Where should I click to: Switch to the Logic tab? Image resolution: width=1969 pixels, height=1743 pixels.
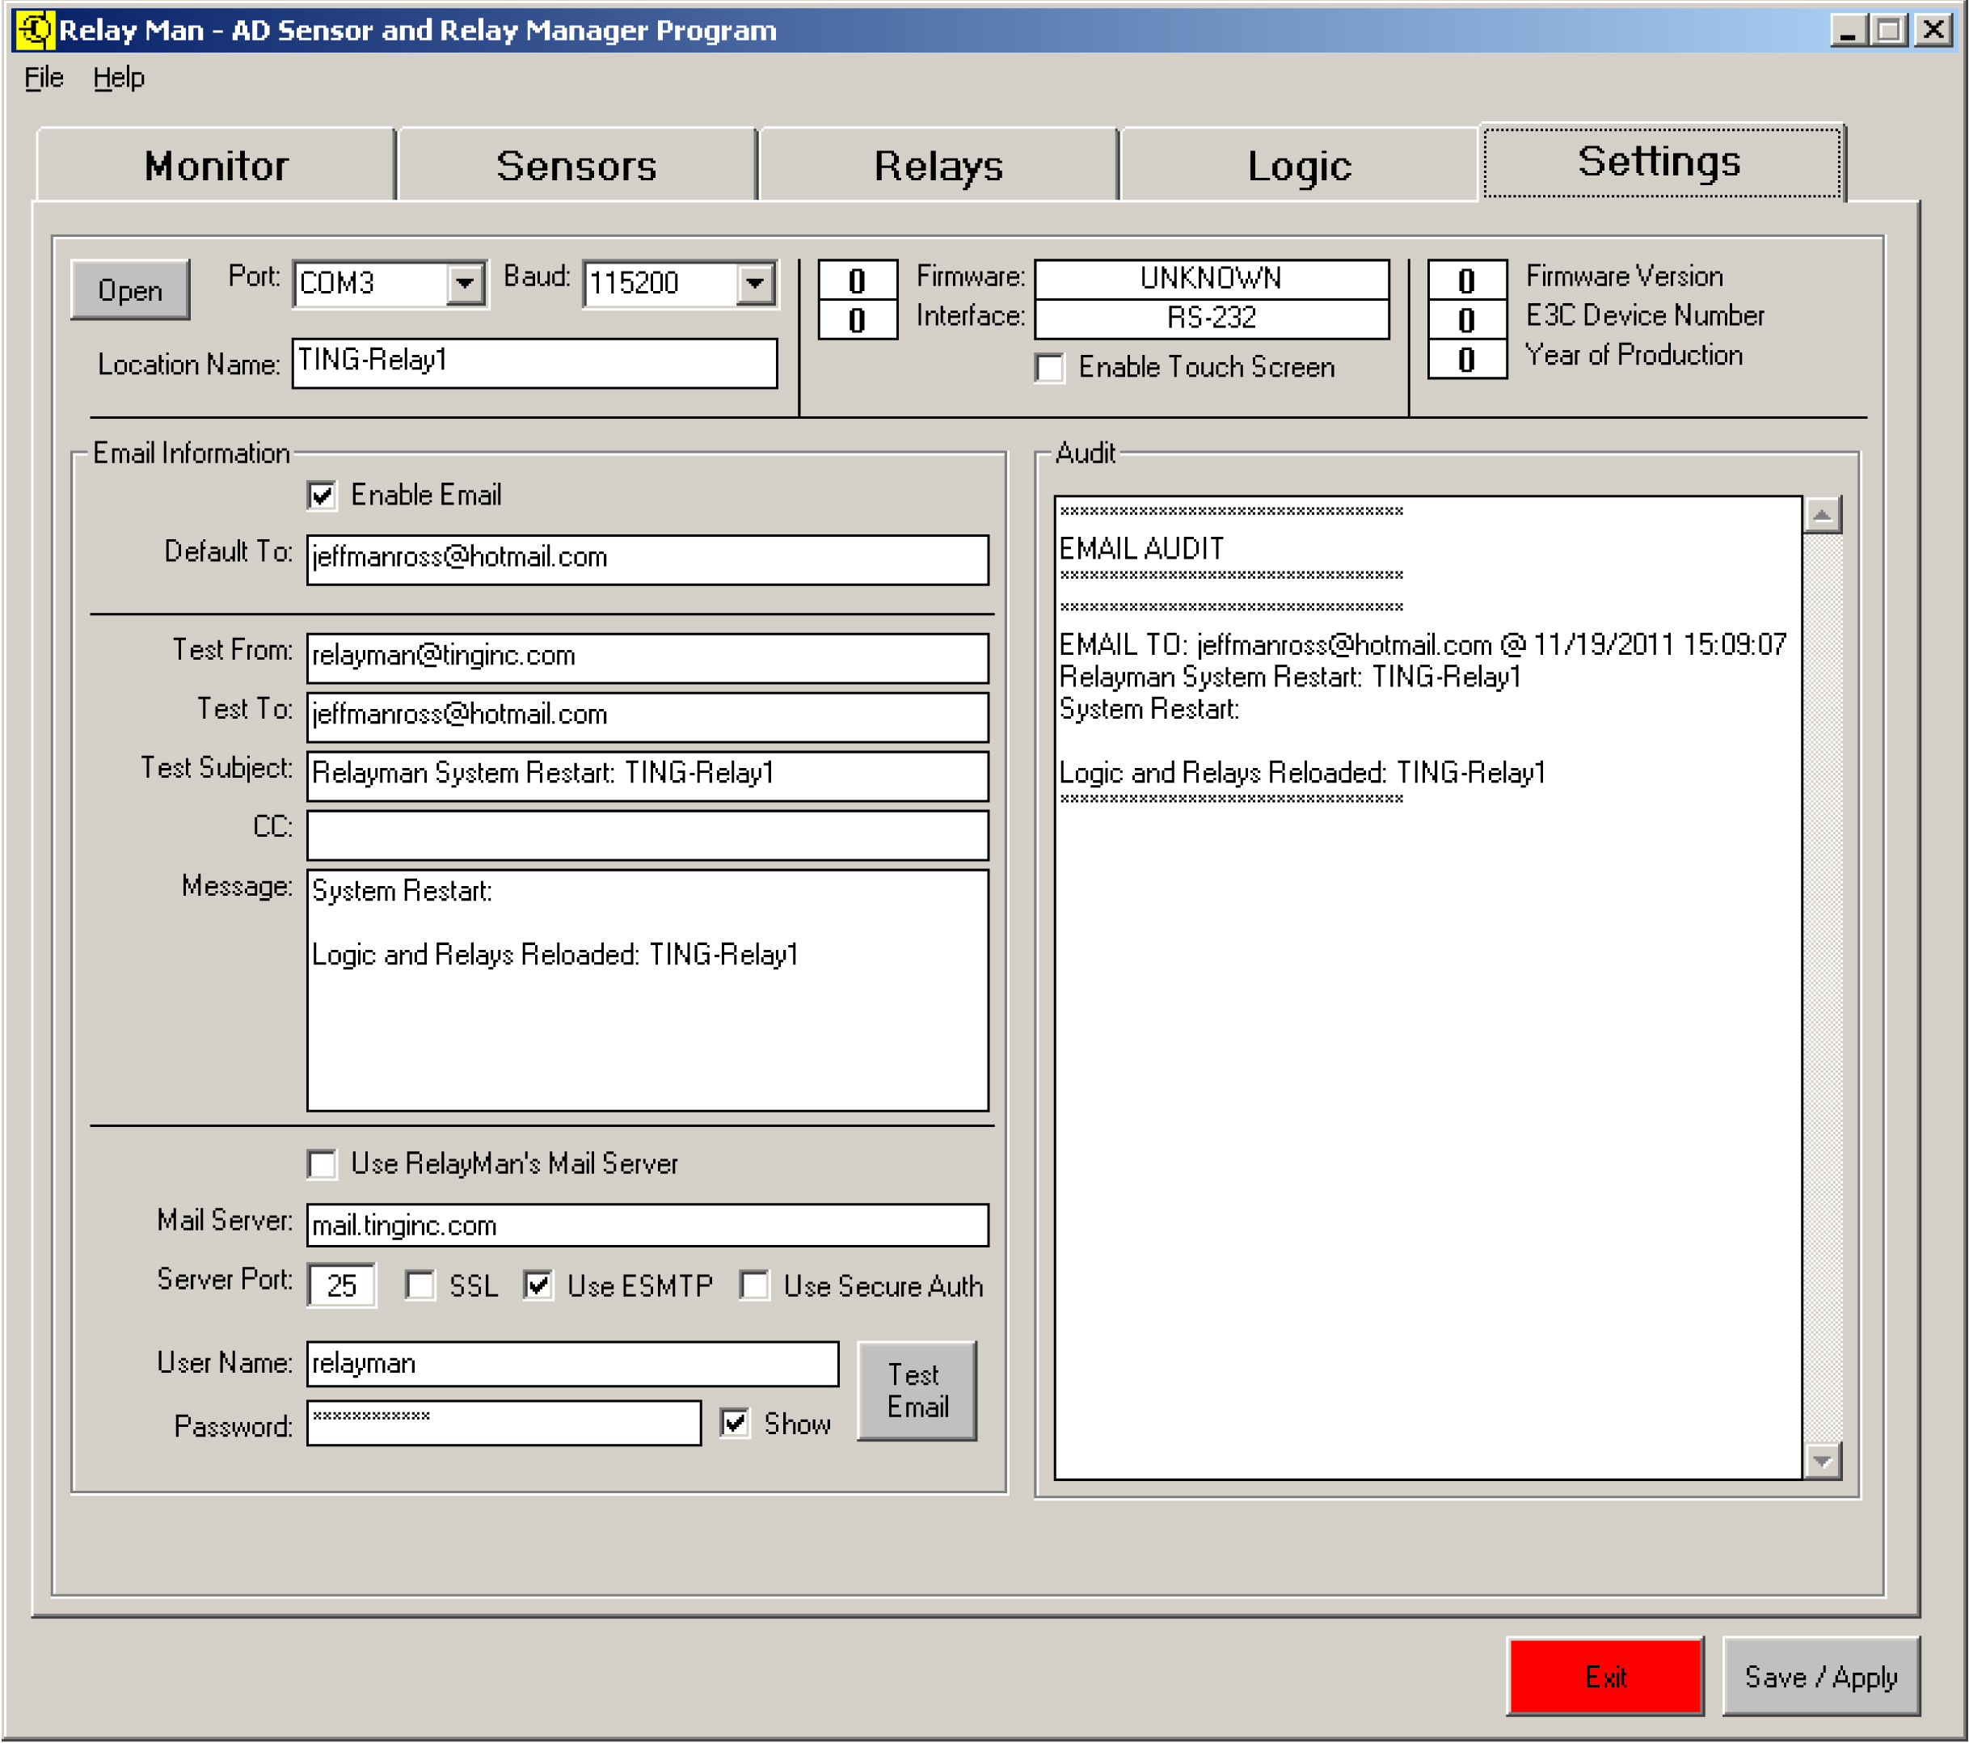click(x=1299, y=166)
